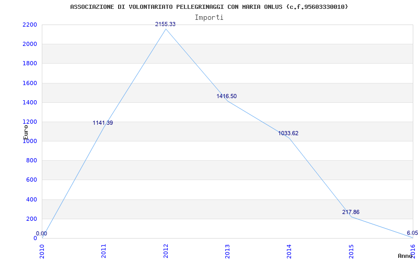Viewport: 418px width, 261px height.
Task: Click the 1800 y-axis tick label
Action: click(x=30, y=64)
